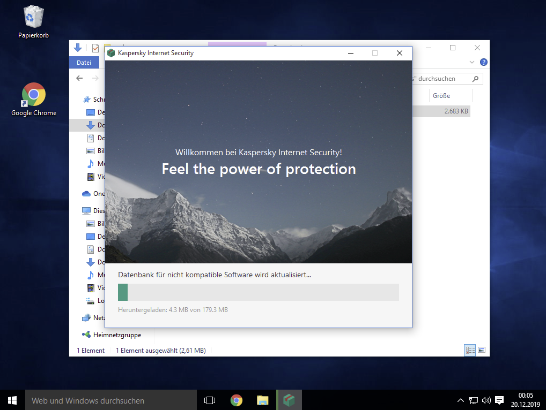This screenshot has height=410, width=546.
Task: Maximize the Explorer window
Action: click(x=453, y=48)
